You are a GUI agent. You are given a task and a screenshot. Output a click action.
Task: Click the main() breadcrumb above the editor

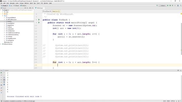56,11
